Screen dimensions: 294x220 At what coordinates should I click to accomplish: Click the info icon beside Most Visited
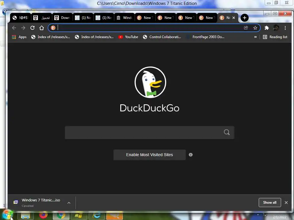coord(191,155)
